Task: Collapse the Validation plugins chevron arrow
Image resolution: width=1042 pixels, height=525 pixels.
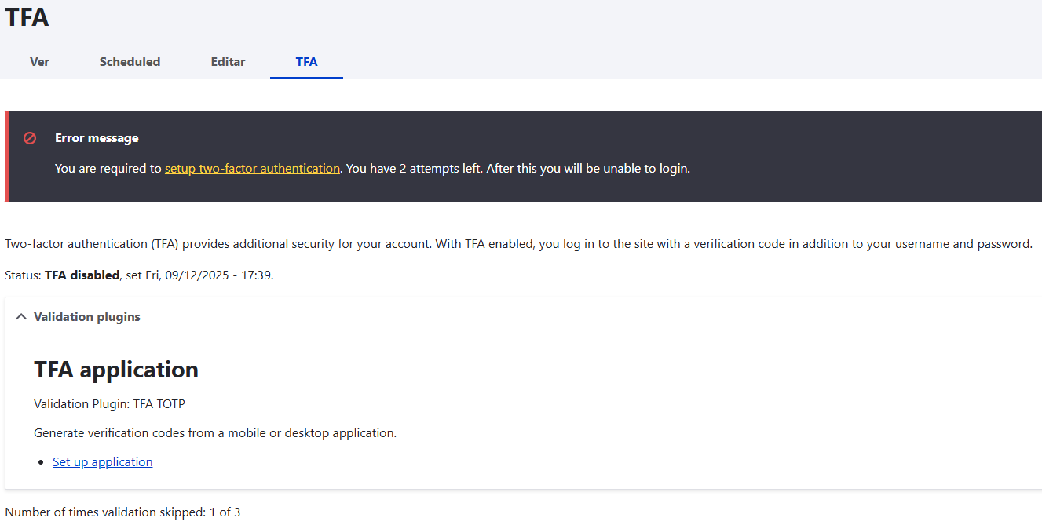Action: coord(21,317)
